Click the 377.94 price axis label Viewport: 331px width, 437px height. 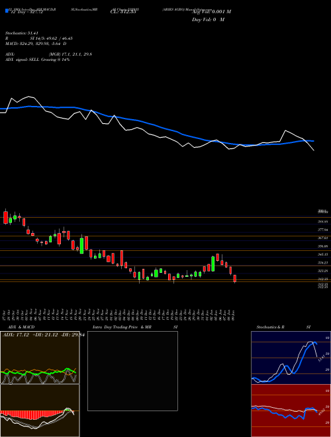322,230
